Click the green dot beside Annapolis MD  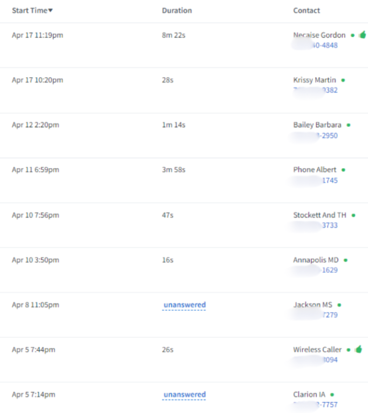[345, 260]
